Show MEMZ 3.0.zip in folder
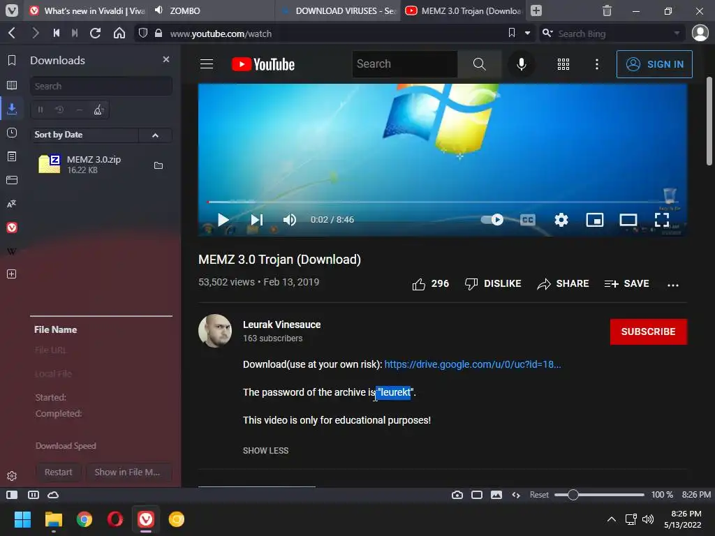This screenshot has width=715, height=536. 159,165
